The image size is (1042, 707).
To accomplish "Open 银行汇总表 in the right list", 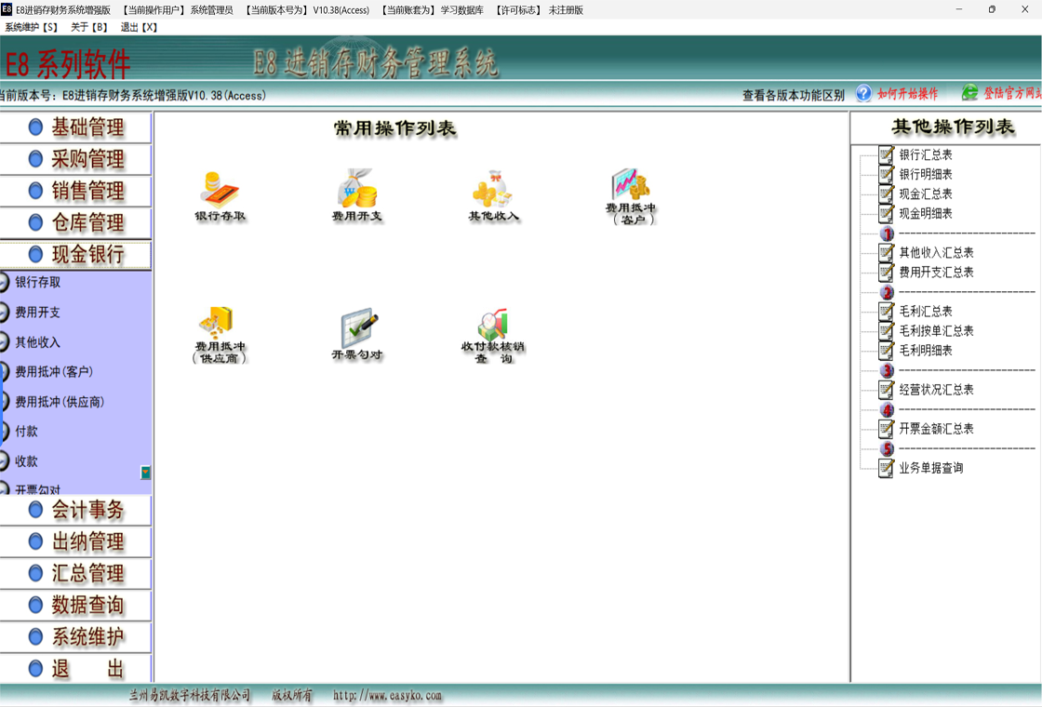I will point(925,155).
